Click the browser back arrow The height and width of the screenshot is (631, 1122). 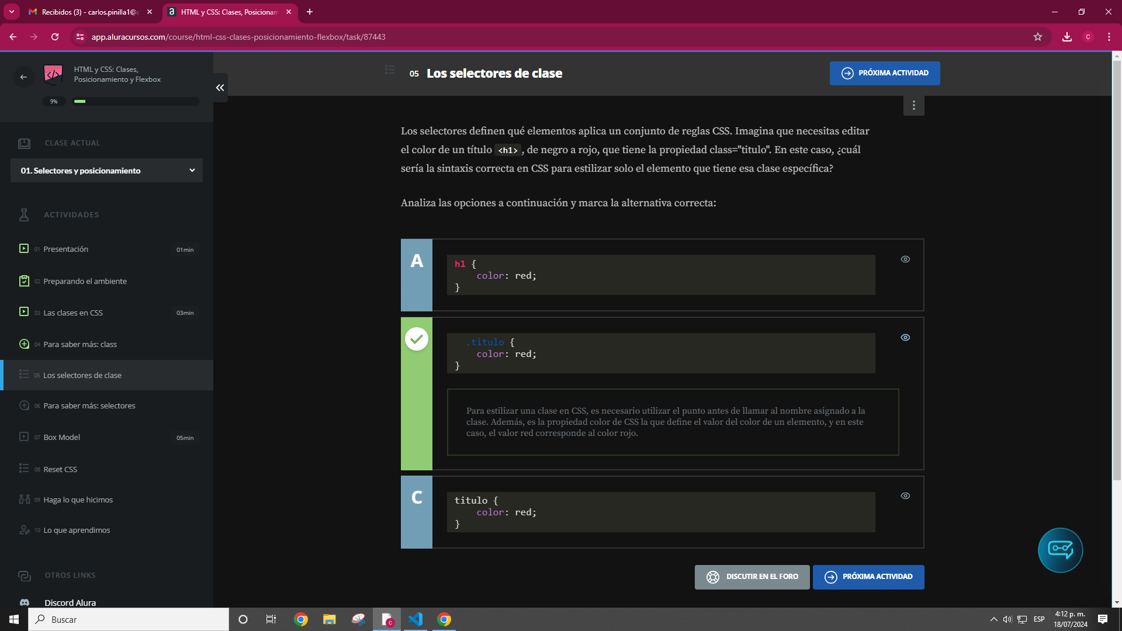13,37
